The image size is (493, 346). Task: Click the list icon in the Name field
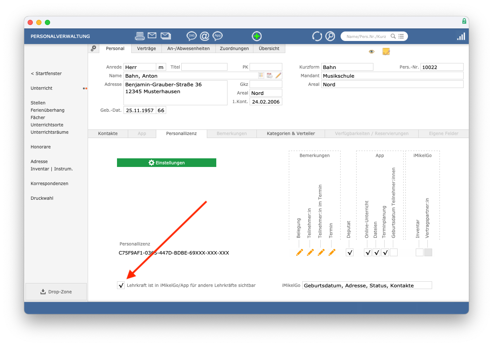[261, 75]
